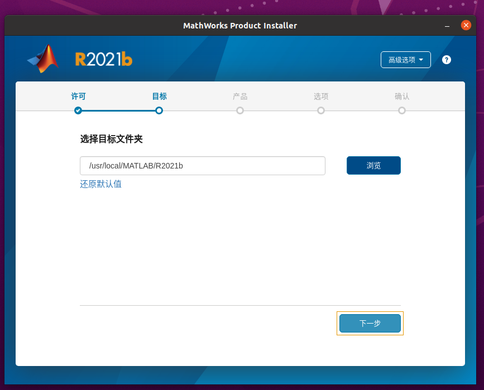Viewport: 484px width, 390px height.
Task: Close the MathWorks Product Installer window
Action: (x=466, y=25)
